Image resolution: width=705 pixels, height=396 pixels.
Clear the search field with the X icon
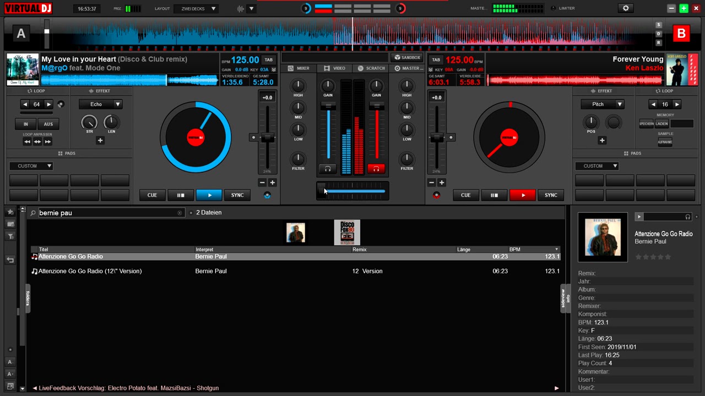pyautogui.click(x=180, y=213)
